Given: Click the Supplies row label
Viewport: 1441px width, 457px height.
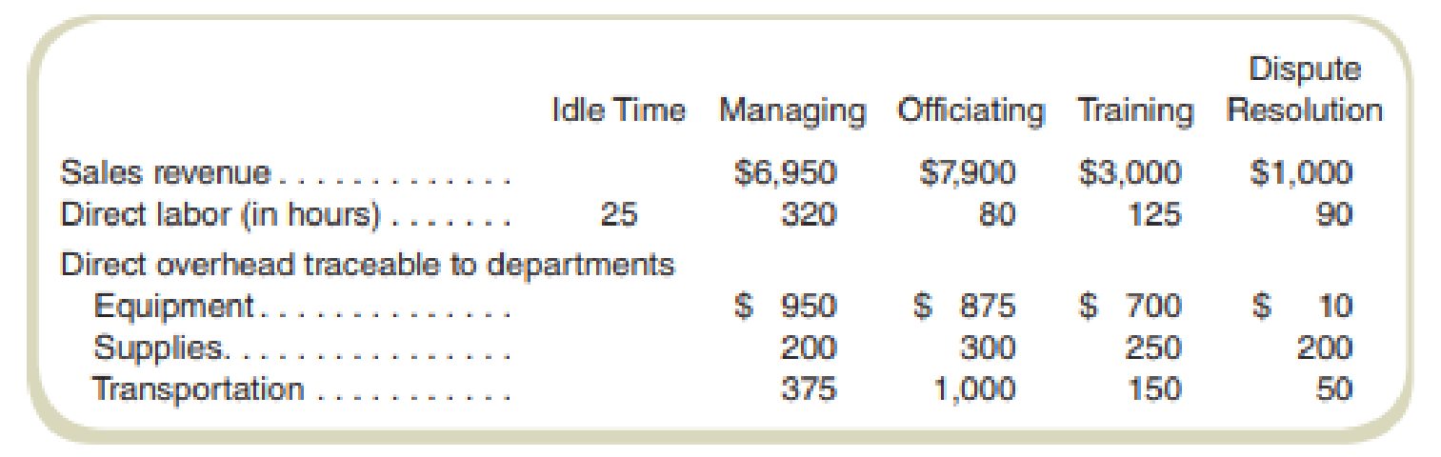Looking at the screenshot, I should click(160, 348).
